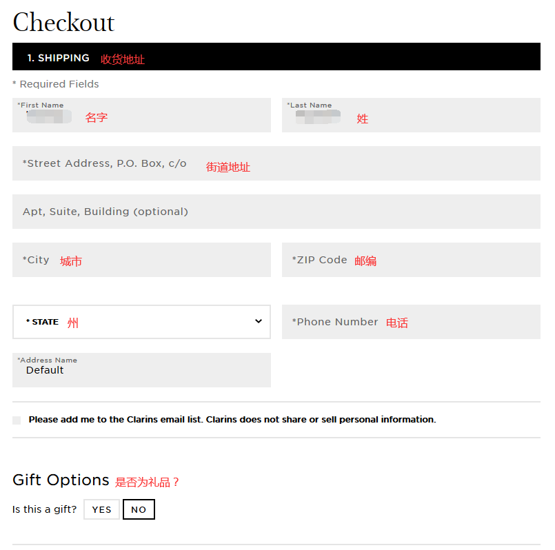Select NO for gift option
Screen dimensions: 555x550
[x=139, y=509]
